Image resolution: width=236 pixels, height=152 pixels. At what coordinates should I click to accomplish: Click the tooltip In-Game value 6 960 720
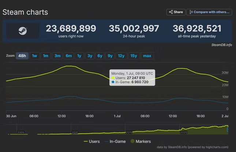(140, 82)
